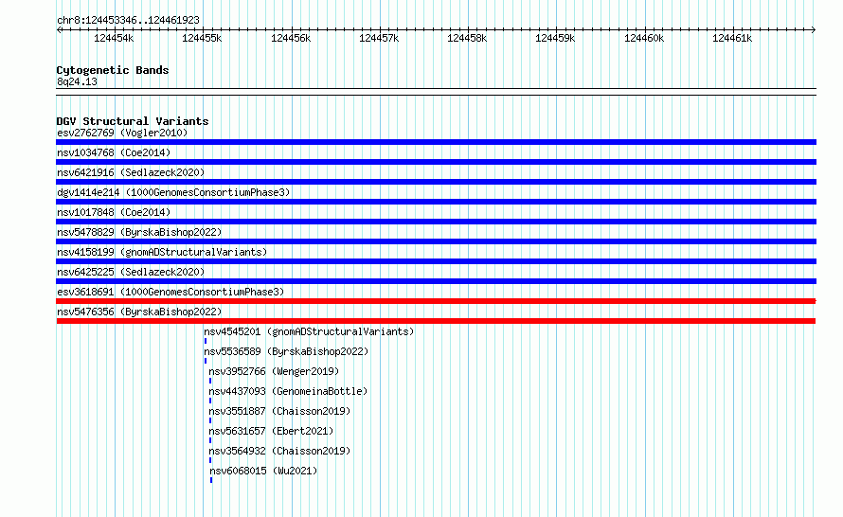
Task: Click the nsv5631657 (Ebert2021) label
Action: [271, 431]
